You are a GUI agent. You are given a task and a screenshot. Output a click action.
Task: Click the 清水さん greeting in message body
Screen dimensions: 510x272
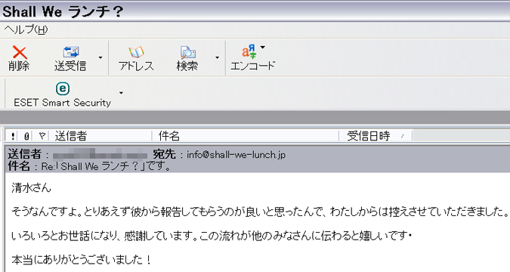[x=31, y=187]
